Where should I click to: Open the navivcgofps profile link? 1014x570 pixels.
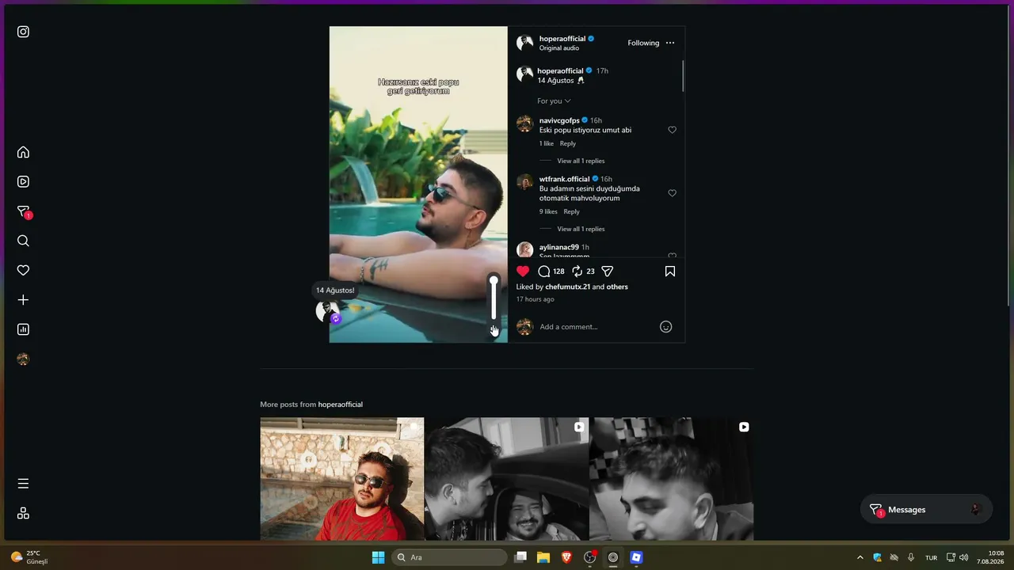[559, 120]
